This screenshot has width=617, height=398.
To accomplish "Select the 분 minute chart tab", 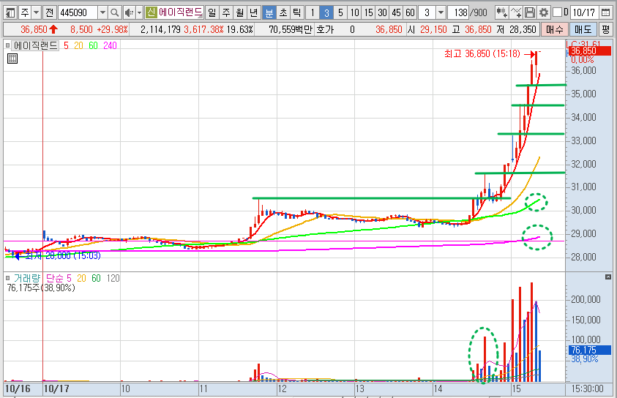I will [269, 13].
